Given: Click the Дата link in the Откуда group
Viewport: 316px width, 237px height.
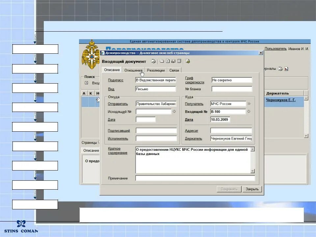Looking at the screenshot, I should (x=112, y=120).
